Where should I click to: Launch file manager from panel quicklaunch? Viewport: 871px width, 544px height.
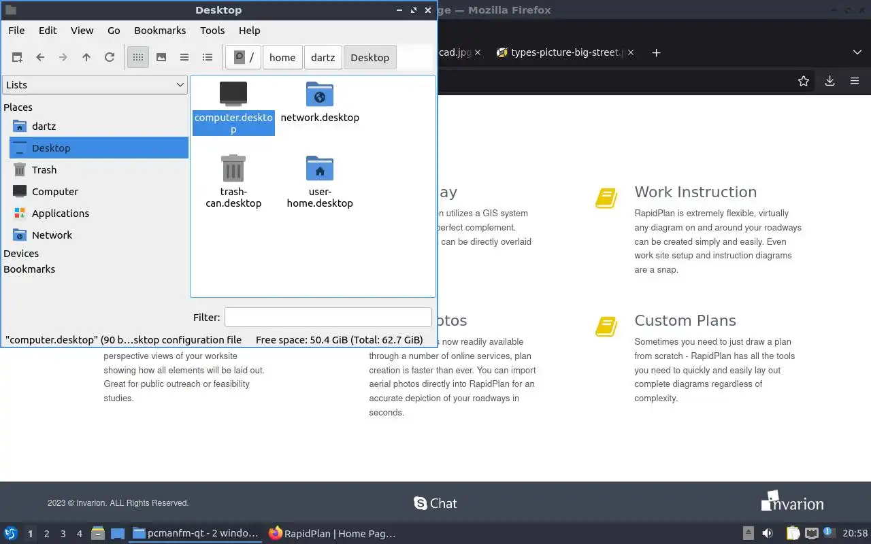point(98,534)
